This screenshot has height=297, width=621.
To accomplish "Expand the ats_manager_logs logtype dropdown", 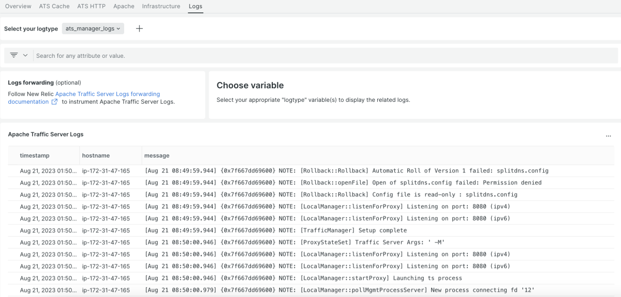I will coord(93,29).
